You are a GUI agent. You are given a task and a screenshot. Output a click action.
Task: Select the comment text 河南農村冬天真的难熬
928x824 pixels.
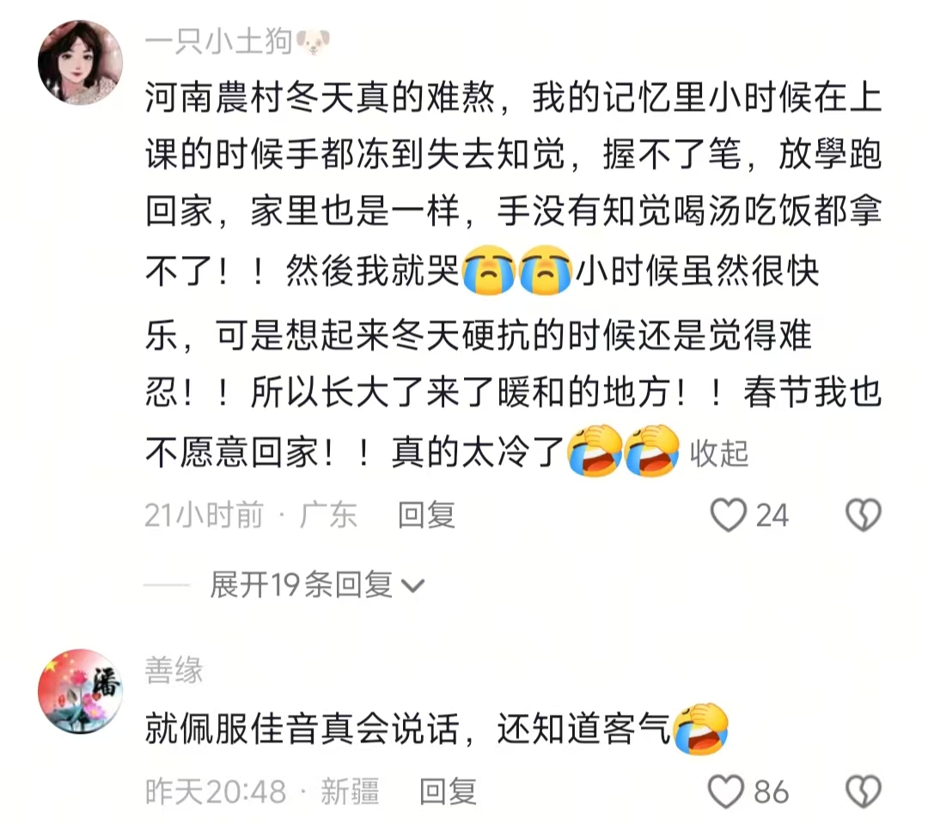coord(320,98)
